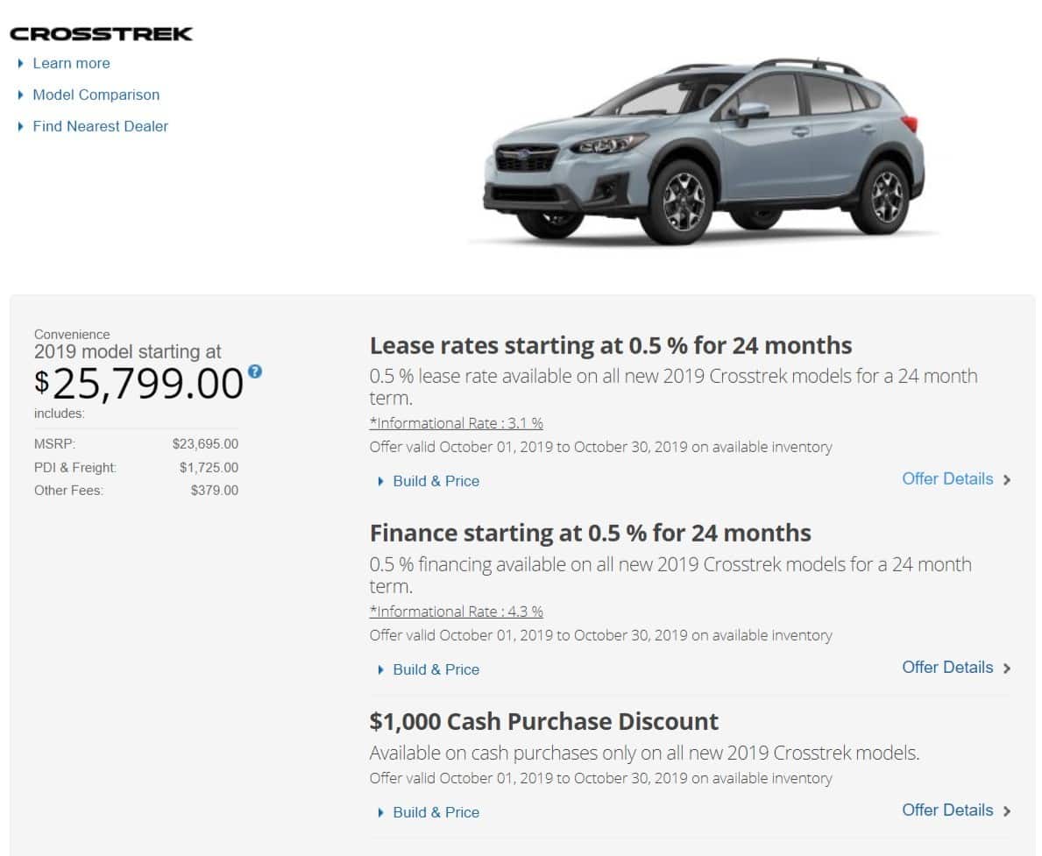The height and width of the screenshot is (856, 1042).
Task: Open Build & Price under cash discount
Action: point(436,812)
